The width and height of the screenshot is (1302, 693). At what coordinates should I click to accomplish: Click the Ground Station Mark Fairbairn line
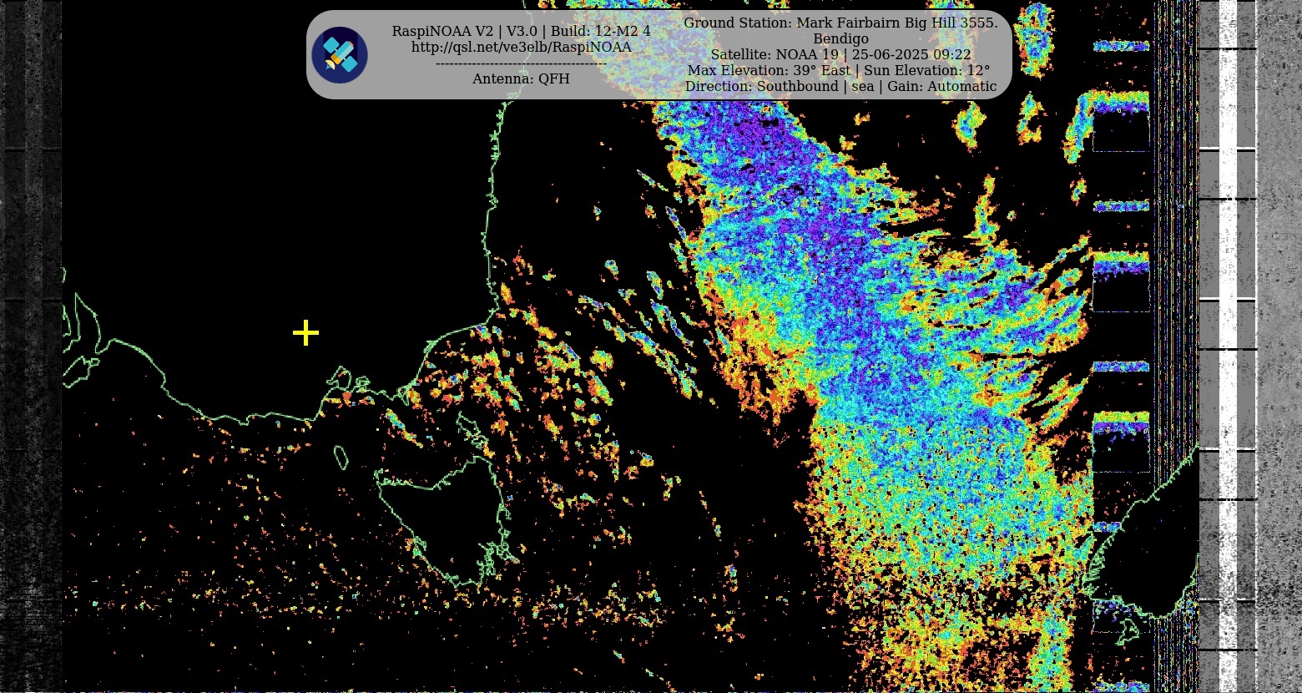[840, 23]
